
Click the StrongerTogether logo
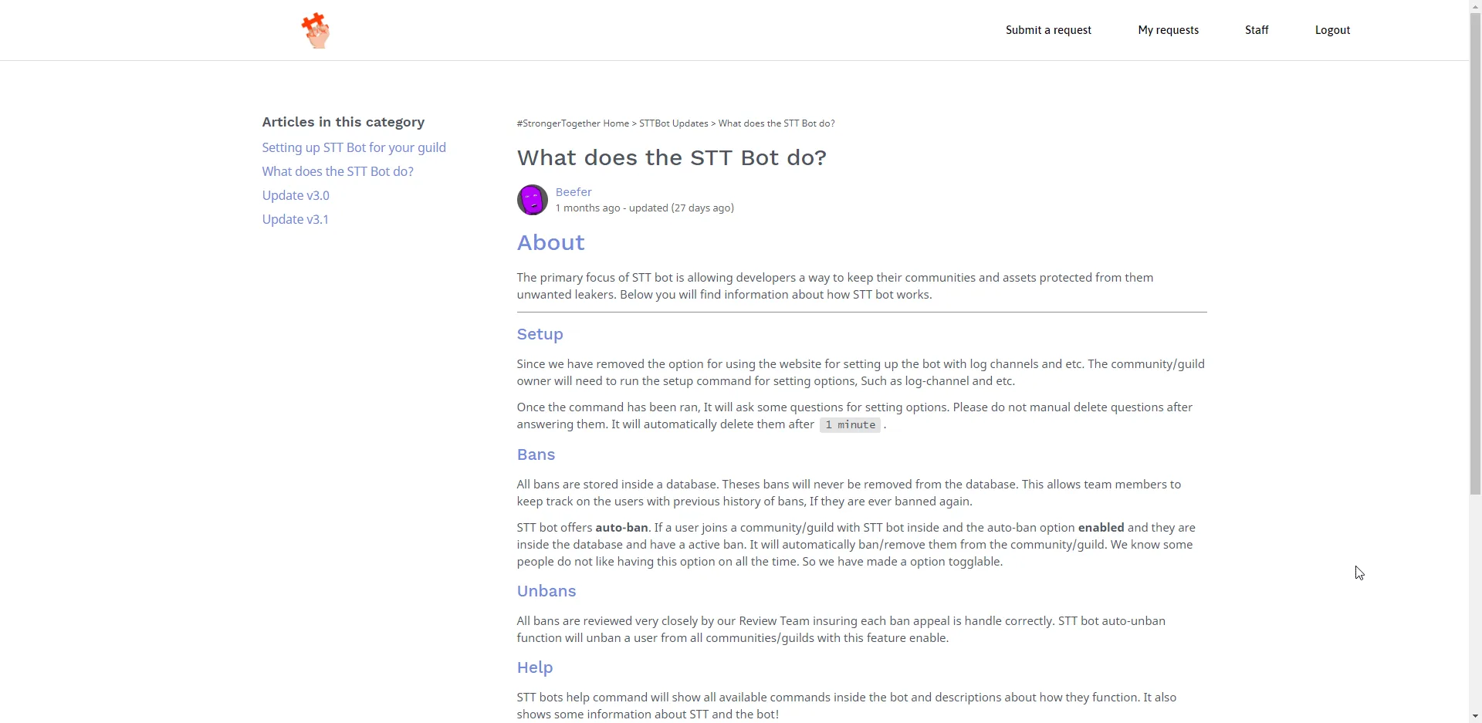click(x=316, y=30)
